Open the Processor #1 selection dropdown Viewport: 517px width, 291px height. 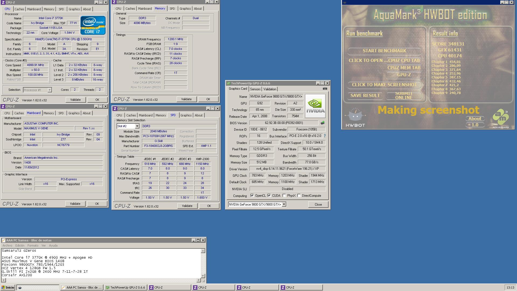click(50, 90)
